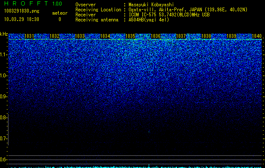Click the bright dot near 0.73 kHz

click(149, 132)
